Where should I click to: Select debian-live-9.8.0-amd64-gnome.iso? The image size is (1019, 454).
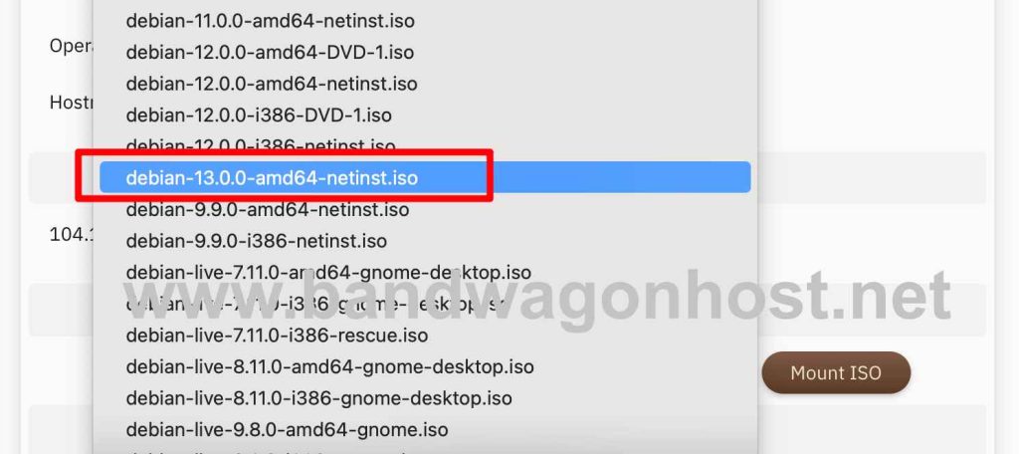click(x=425, y=429)
